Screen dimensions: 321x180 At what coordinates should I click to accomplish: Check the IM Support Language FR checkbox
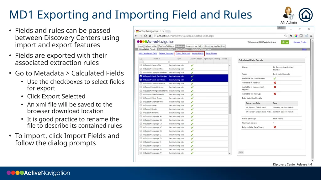[x=141, y=138]
